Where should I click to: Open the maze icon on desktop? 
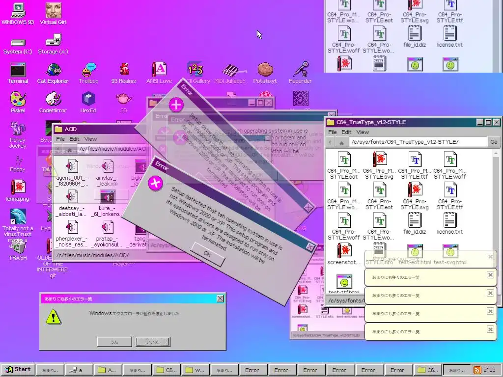pos(301,98)
